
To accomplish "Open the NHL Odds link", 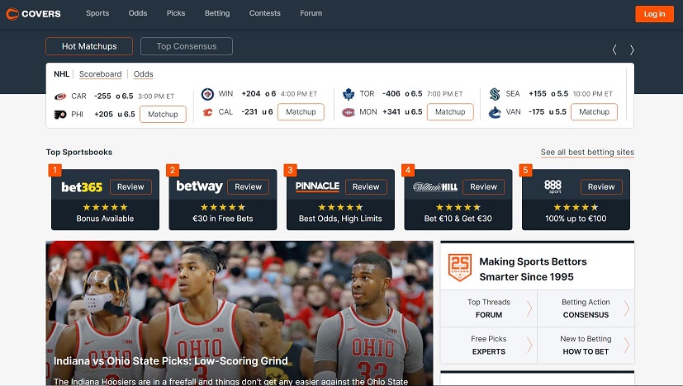I will coord(144,74).
